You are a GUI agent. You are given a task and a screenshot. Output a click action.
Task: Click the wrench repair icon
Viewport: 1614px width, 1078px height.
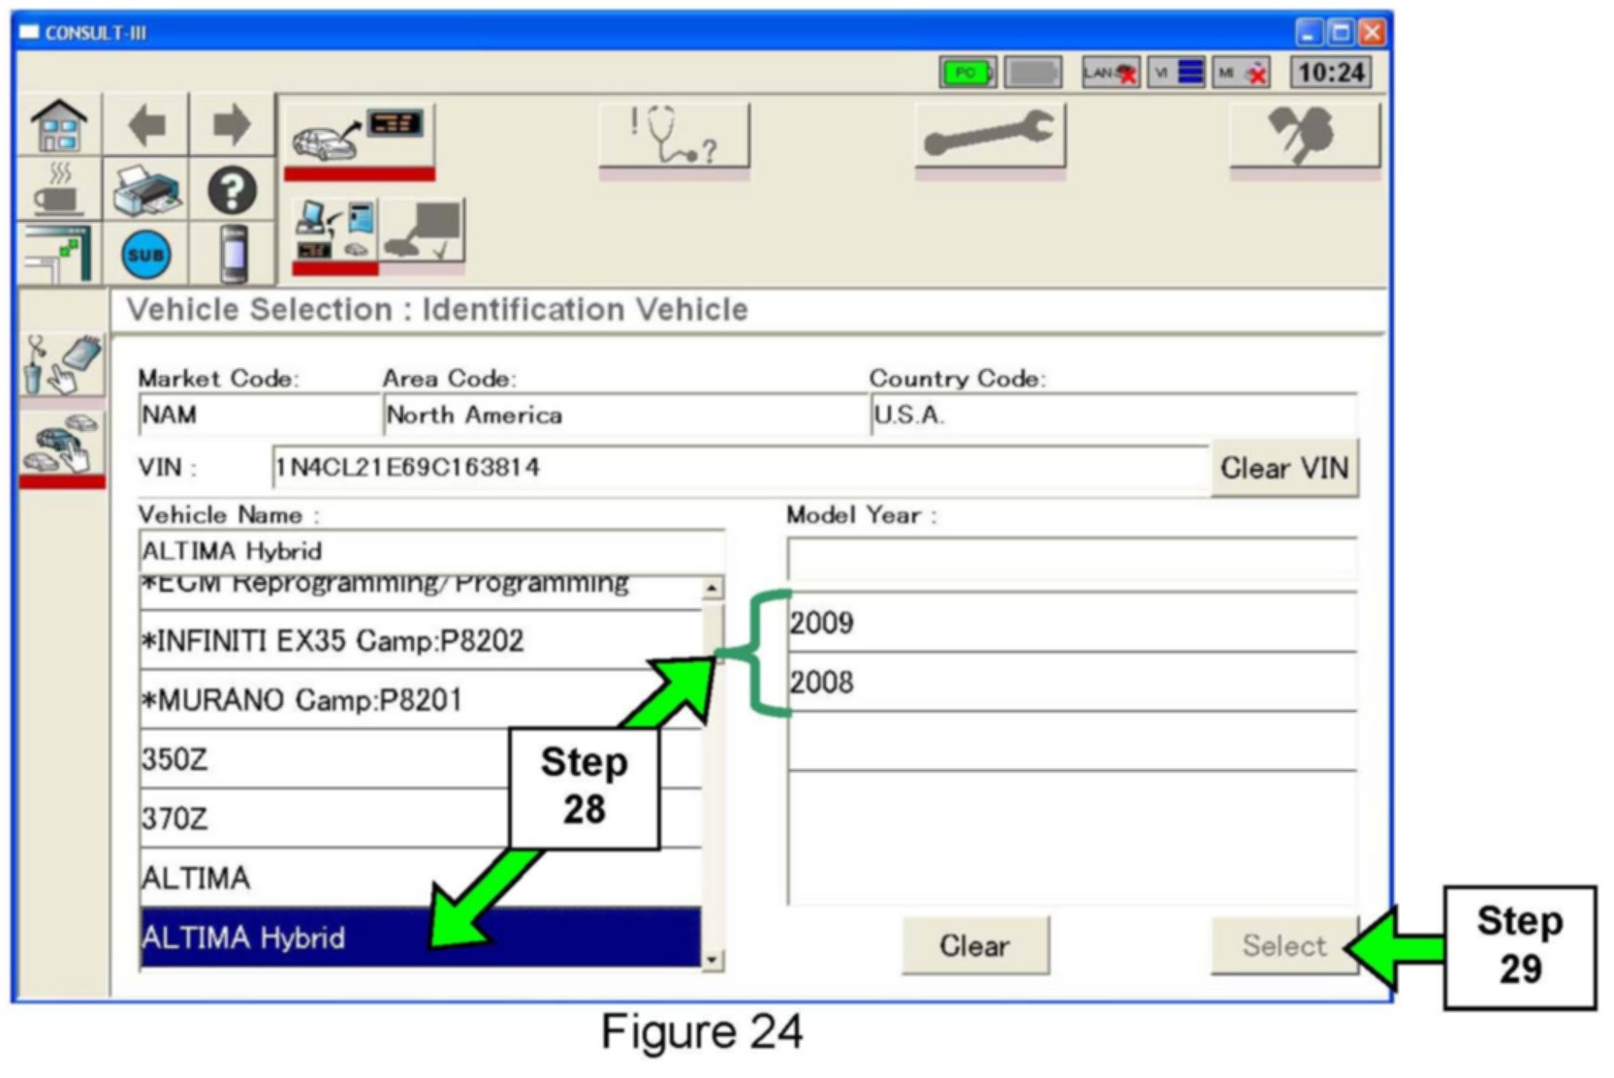(990, 139)
